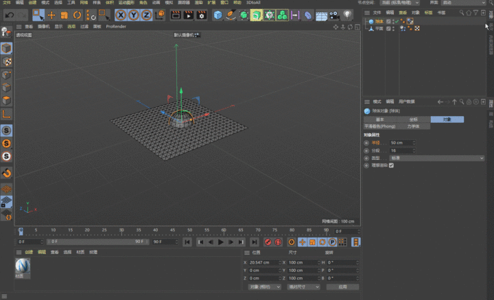Click the blue cube primitive icon
This screenshot has height=300, width=494.
217,14
